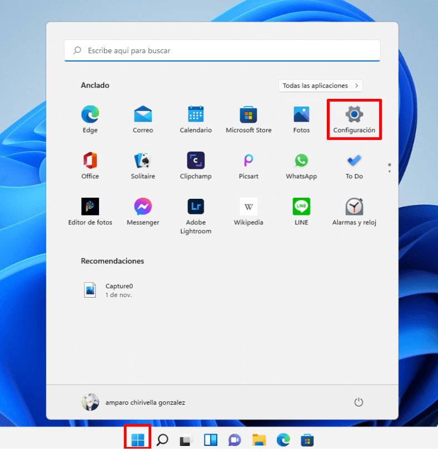Open the recommended file Capture0
Viewport: 438px width, 452px height.
(108, 290)
